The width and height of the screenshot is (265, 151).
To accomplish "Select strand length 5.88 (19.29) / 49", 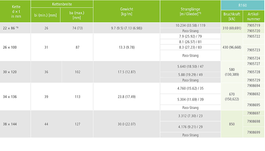I will click(190, 75).
